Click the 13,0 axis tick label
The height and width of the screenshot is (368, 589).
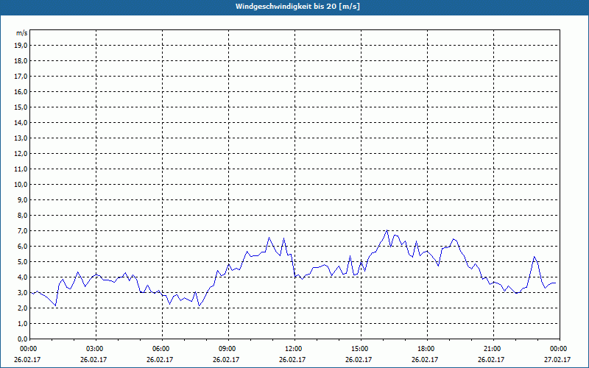click(21, 138)
